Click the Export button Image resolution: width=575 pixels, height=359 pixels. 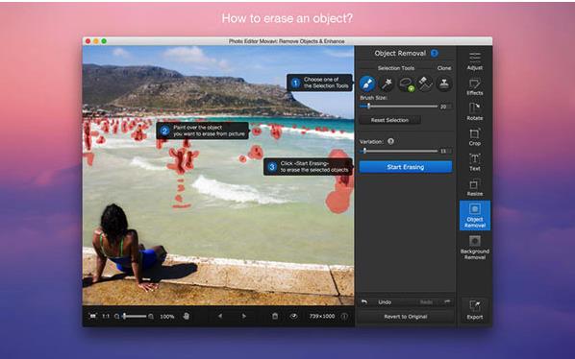[475, 310]
